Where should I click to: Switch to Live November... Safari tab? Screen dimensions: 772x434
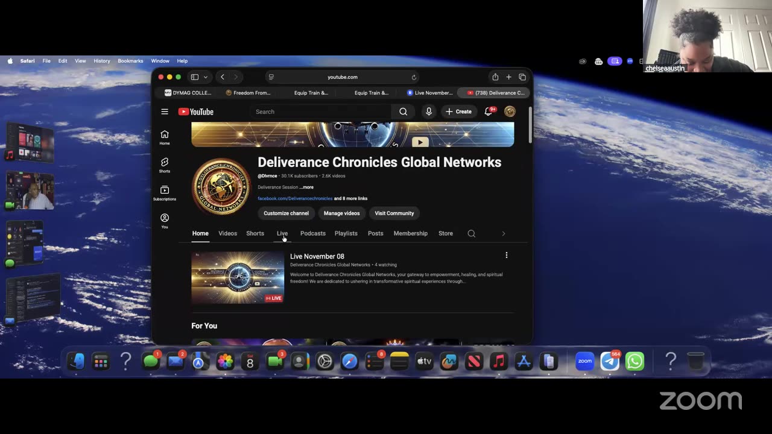click(x=429, y=93)
